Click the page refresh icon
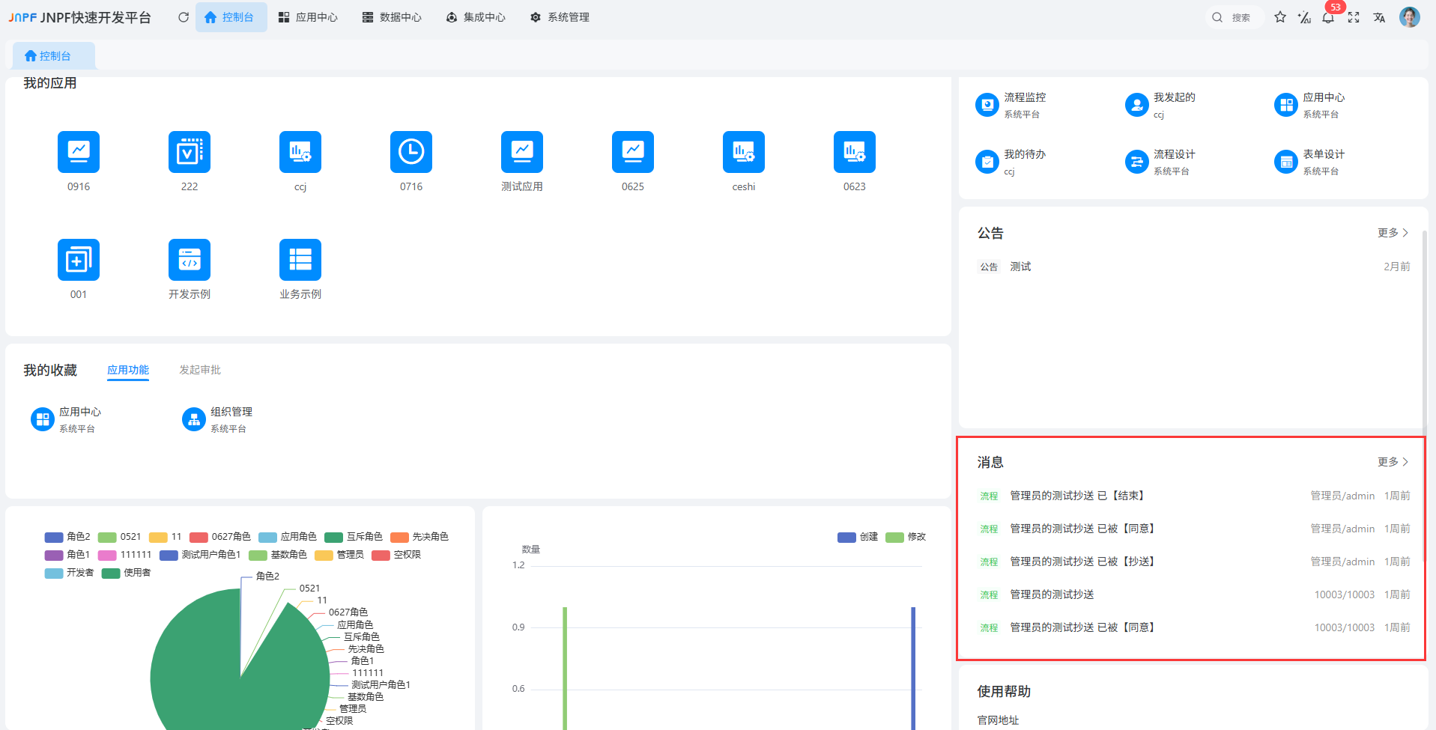The image size is (1436, 730). (184, 17)
